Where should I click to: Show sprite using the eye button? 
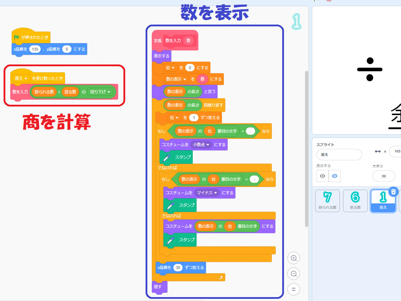tap(323, 176)
